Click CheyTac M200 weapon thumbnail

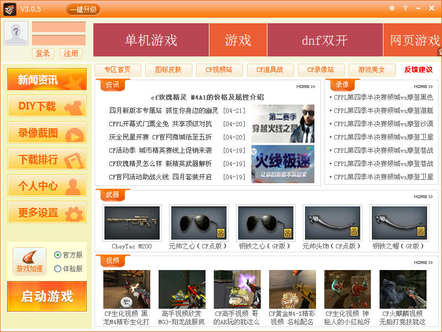point(132,223)
